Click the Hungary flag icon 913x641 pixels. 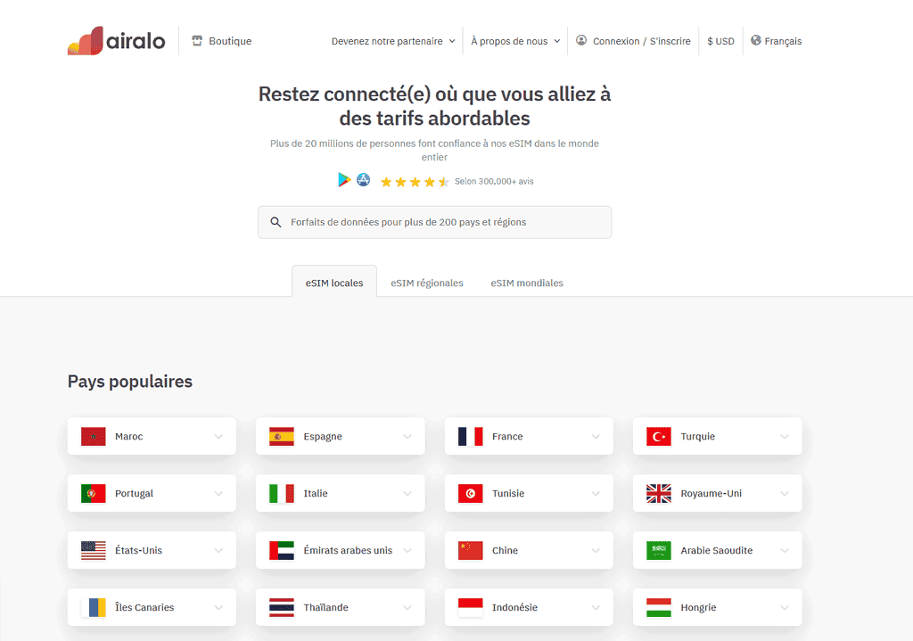pyautogui.click(x=659, y=607)
